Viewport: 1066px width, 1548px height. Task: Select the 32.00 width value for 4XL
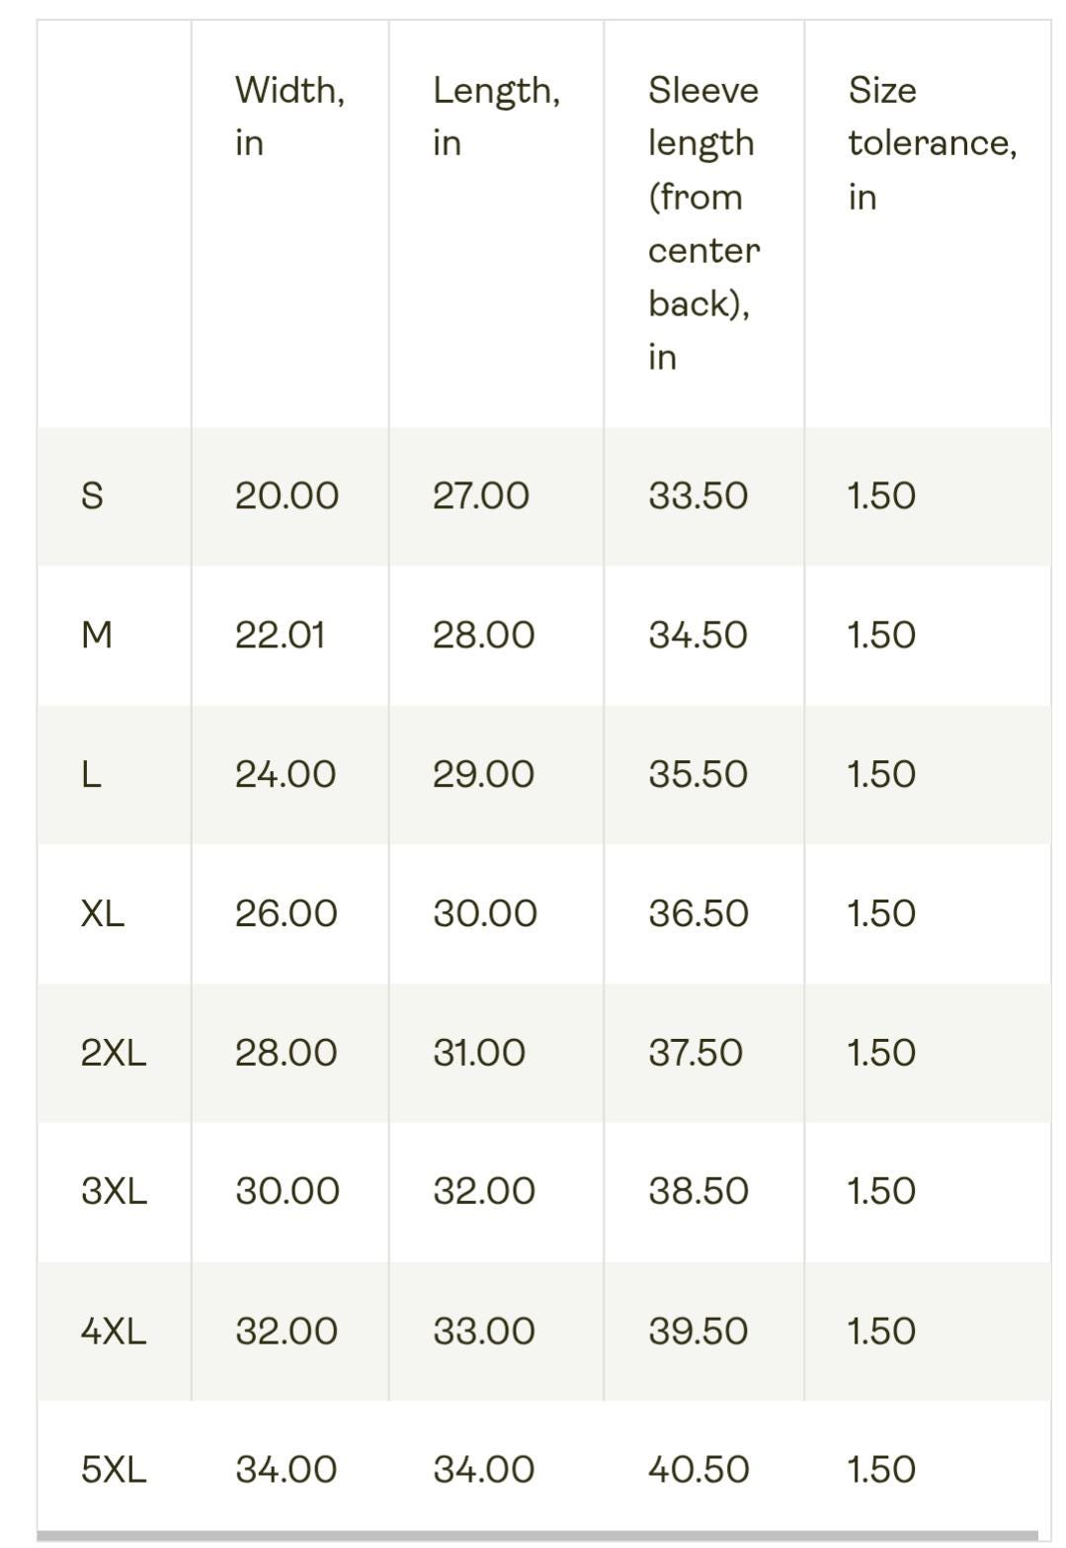tap(287, 1332)
